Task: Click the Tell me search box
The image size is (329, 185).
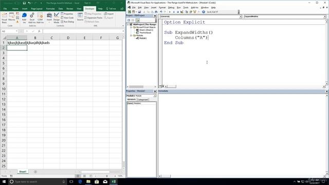Action: [x=111, y=9]
